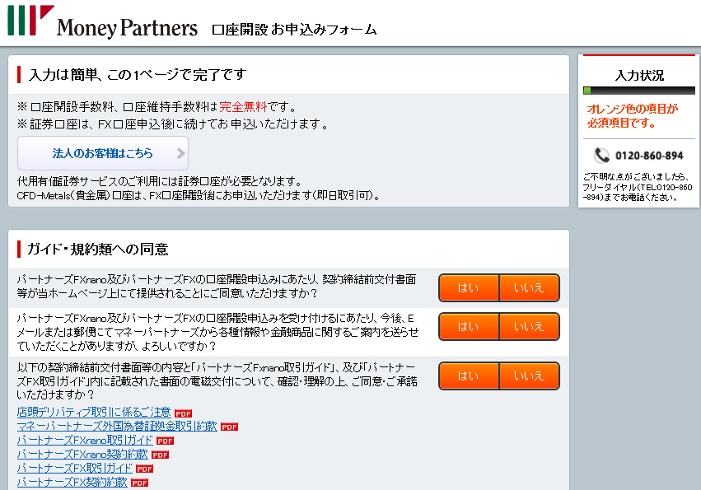Viewport: 701px width, 490px height.
Task: Click PDF icon beside パートナーズFX契約約款
Action: tap(139, 483)
